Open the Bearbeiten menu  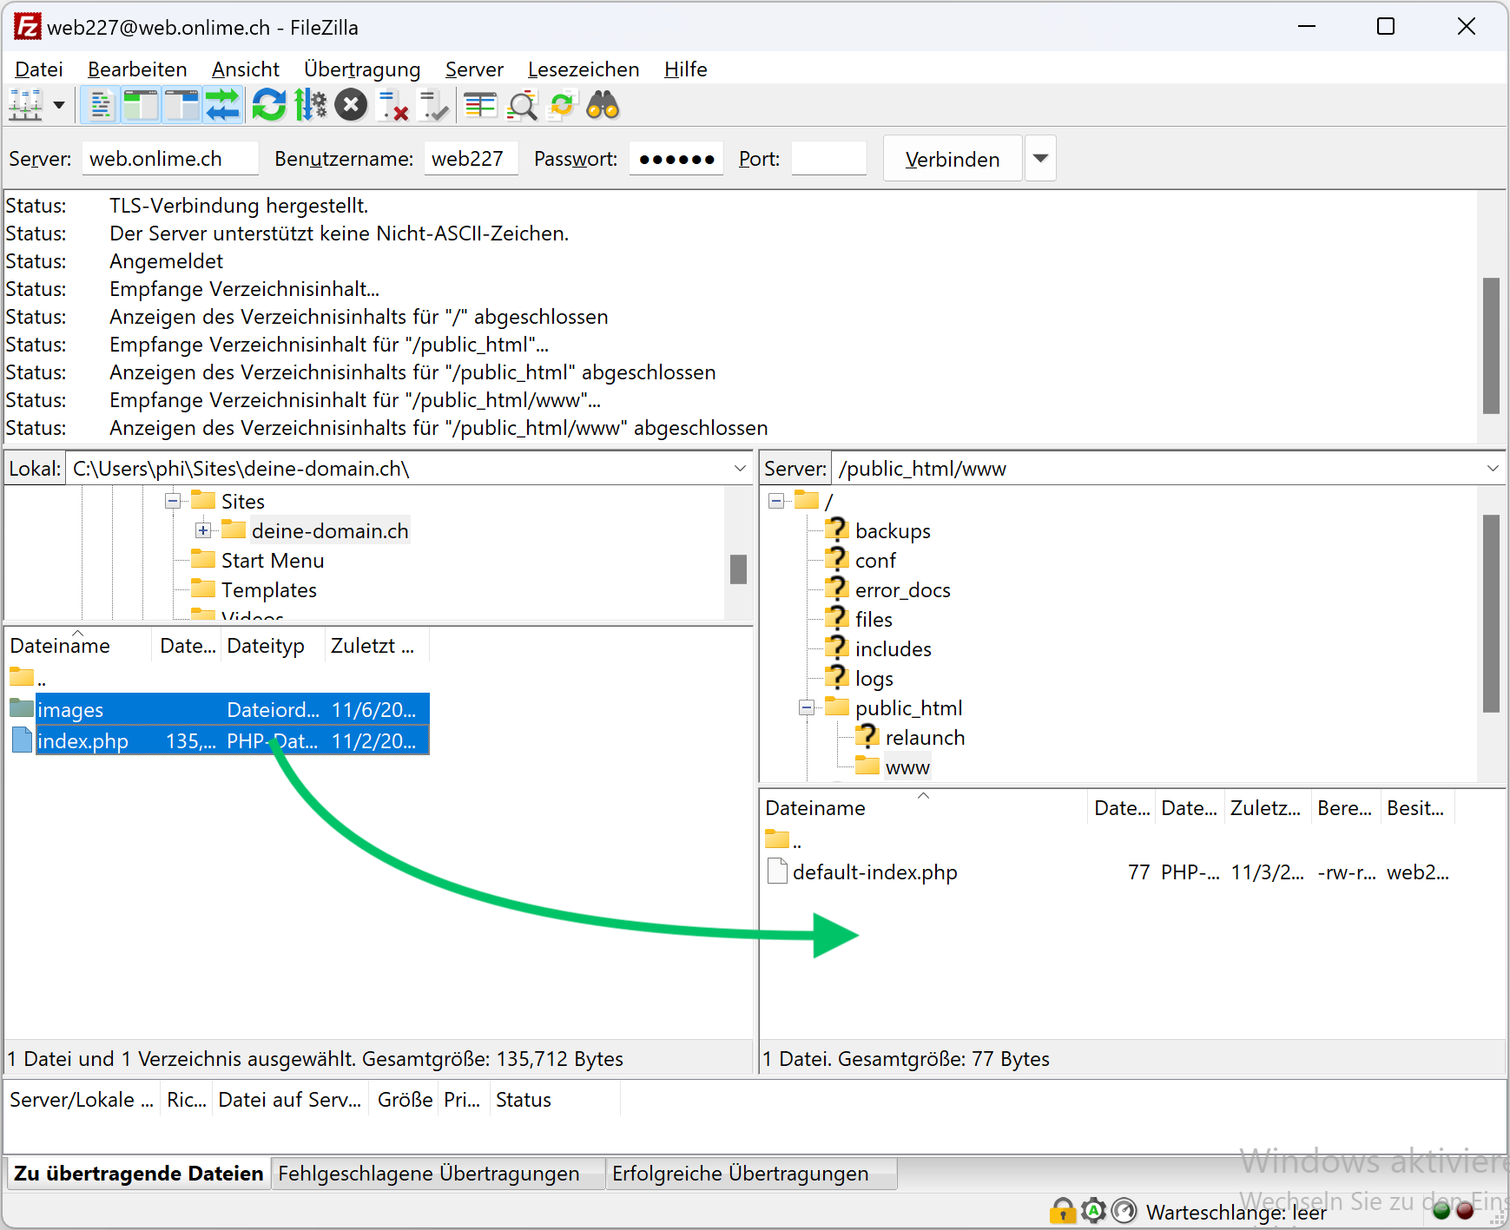[137, 69]
